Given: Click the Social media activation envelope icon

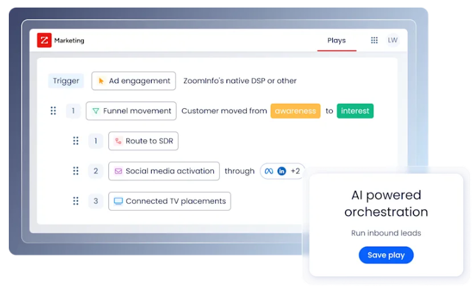Looking at the screenshot, I should (118, 171).
